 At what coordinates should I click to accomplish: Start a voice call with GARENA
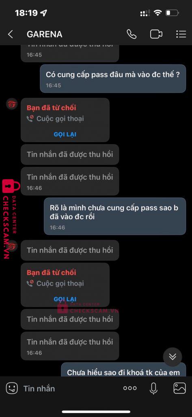(132, 34)
